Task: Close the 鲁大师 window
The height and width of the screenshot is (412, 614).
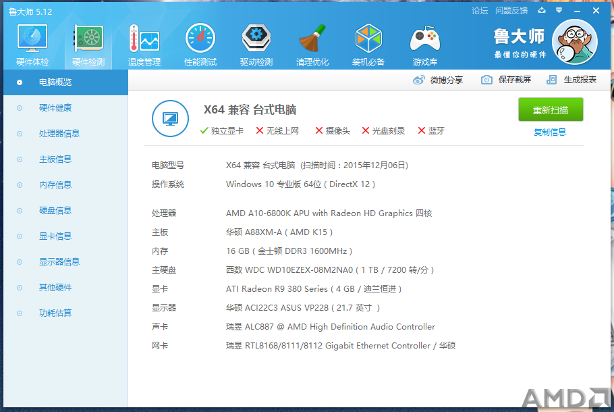Action: tap(596, 11)
